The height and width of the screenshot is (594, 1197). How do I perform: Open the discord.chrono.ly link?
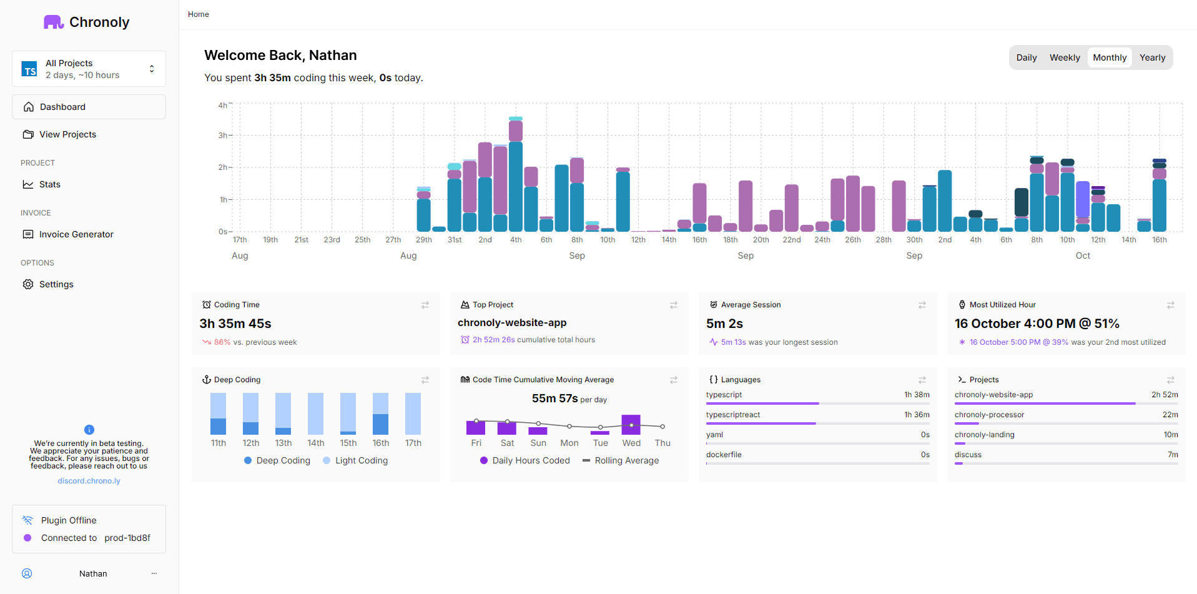(89, 481)
